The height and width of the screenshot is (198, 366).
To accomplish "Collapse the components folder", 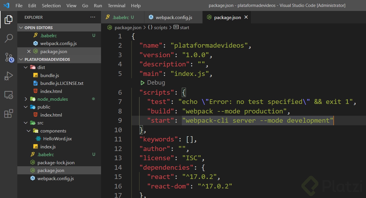I will tap(29, 131).
